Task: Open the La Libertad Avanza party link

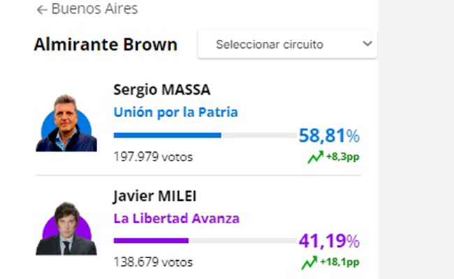Action: tap(177, 218)
